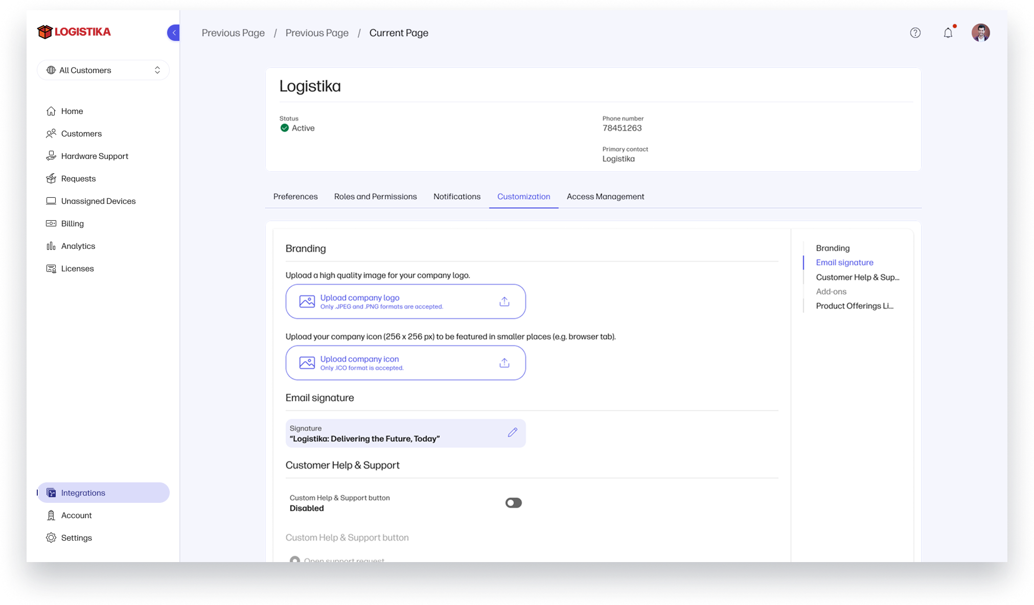Click first Previous Page breadcrumb link
Viewport: 1034px width, 605px height.
pyautogui.click(x=233, y=33)
